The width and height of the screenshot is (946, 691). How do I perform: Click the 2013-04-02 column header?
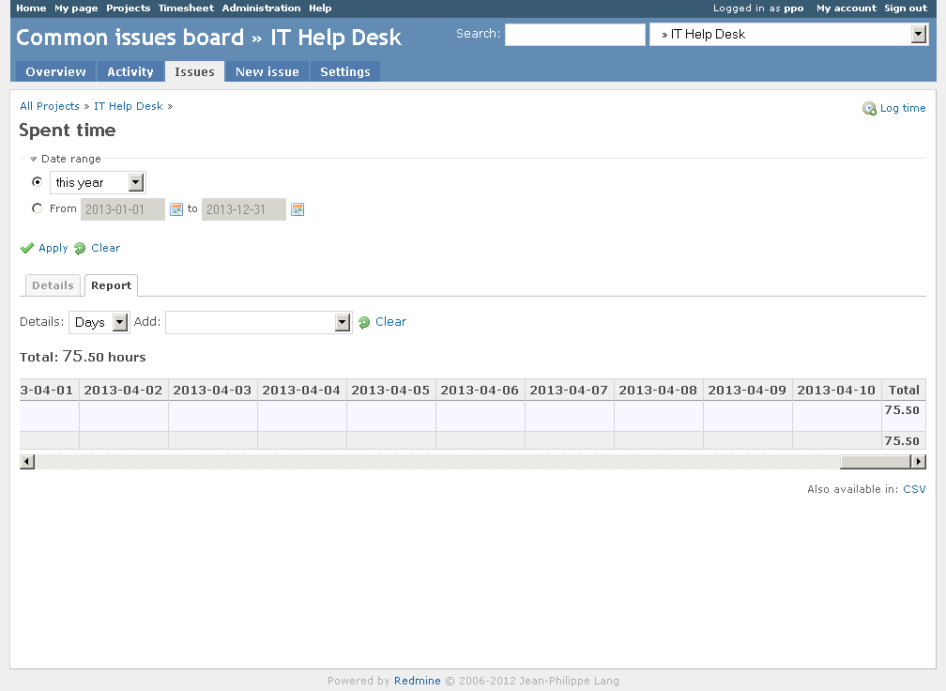pyautogui.click(x=123, y=390)
